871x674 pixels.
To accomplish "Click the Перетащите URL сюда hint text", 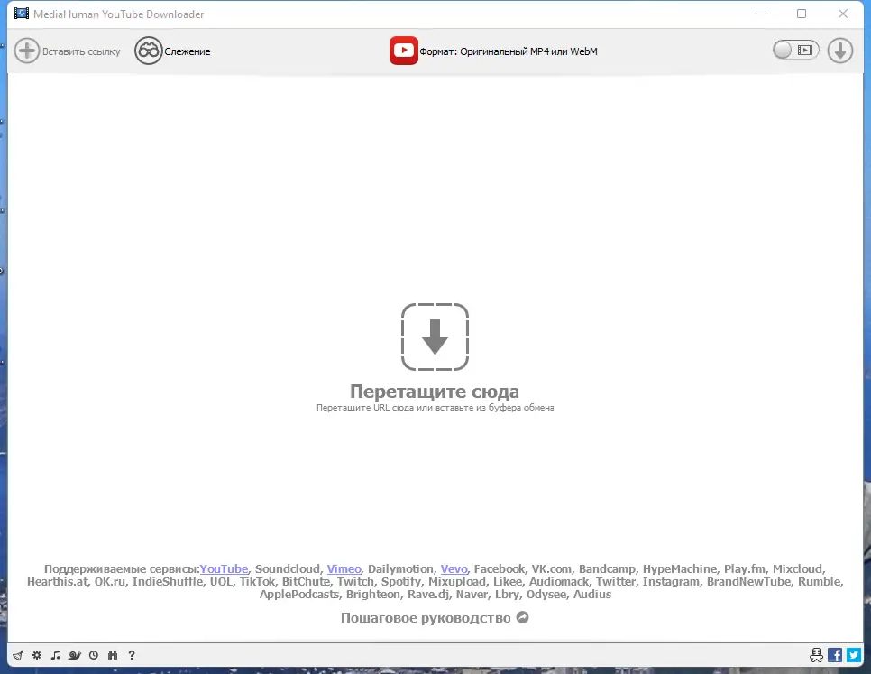I will [435, 407].
